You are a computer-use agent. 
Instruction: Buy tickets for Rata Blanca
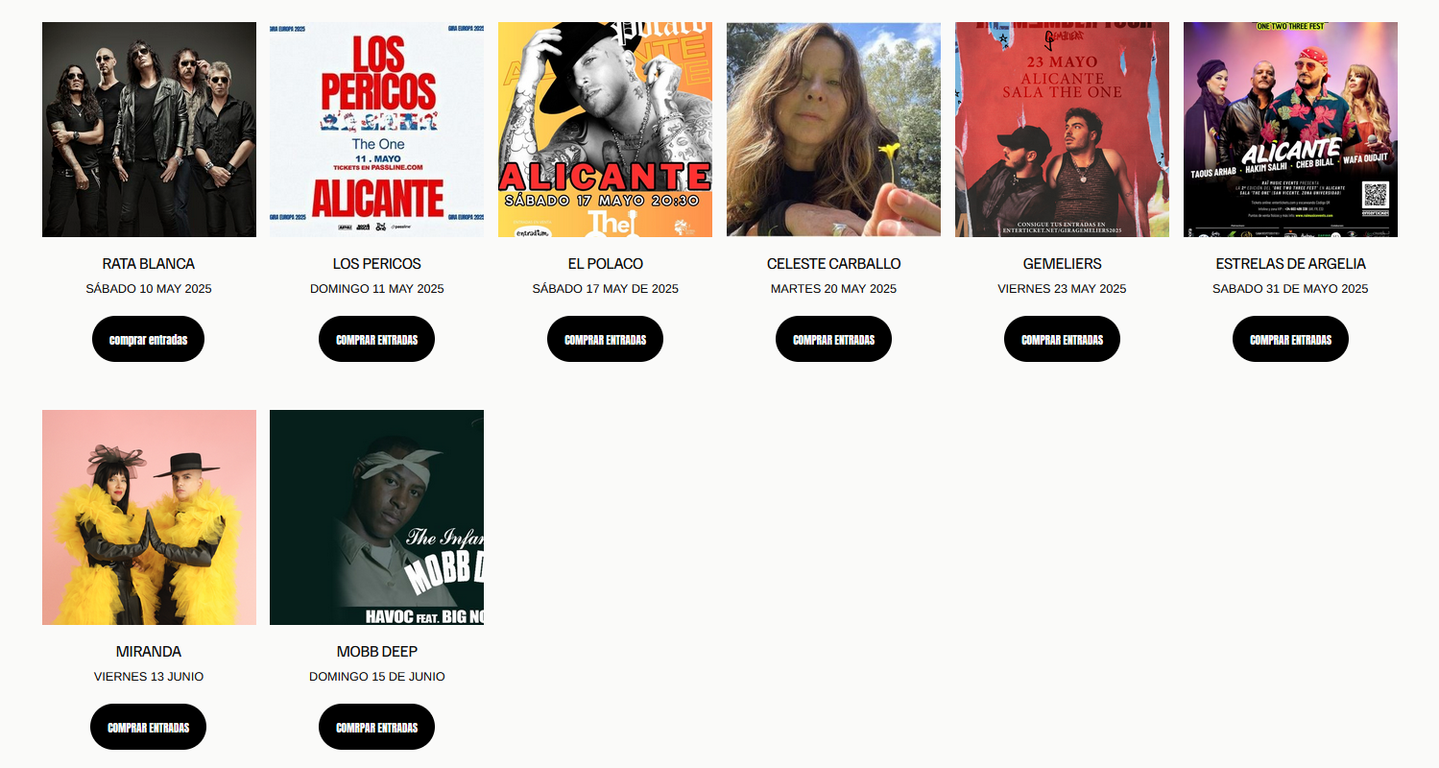coord(148,339)
